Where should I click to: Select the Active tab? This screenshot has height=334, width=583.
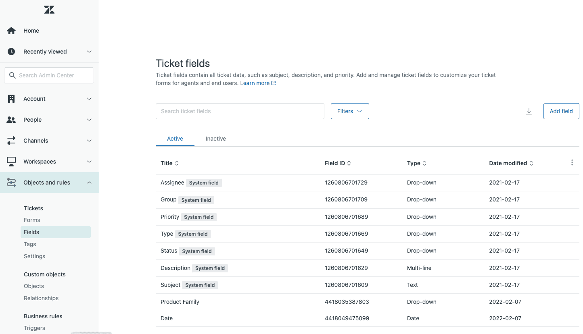[x=175, y=138]
